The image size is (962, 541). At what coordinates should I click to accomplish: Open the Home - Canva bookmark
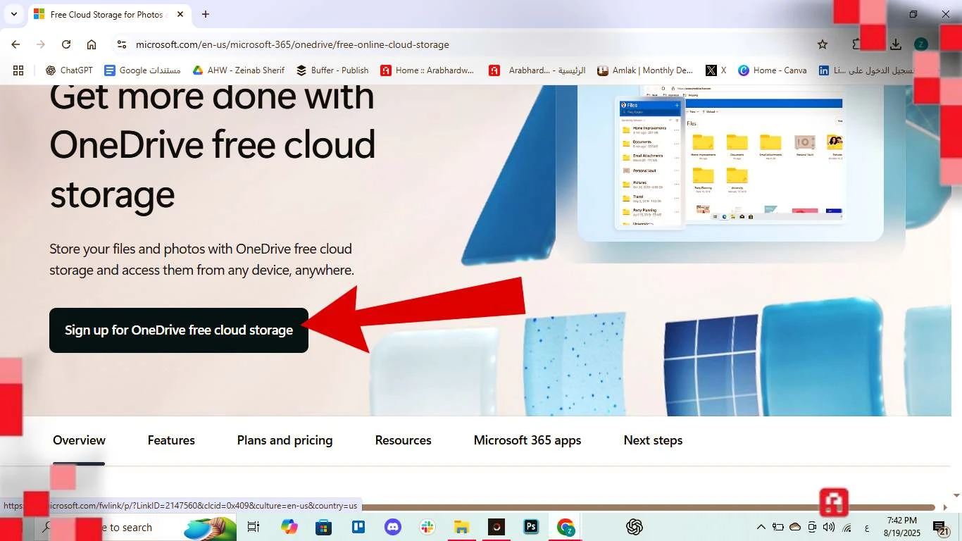[773, 70]
